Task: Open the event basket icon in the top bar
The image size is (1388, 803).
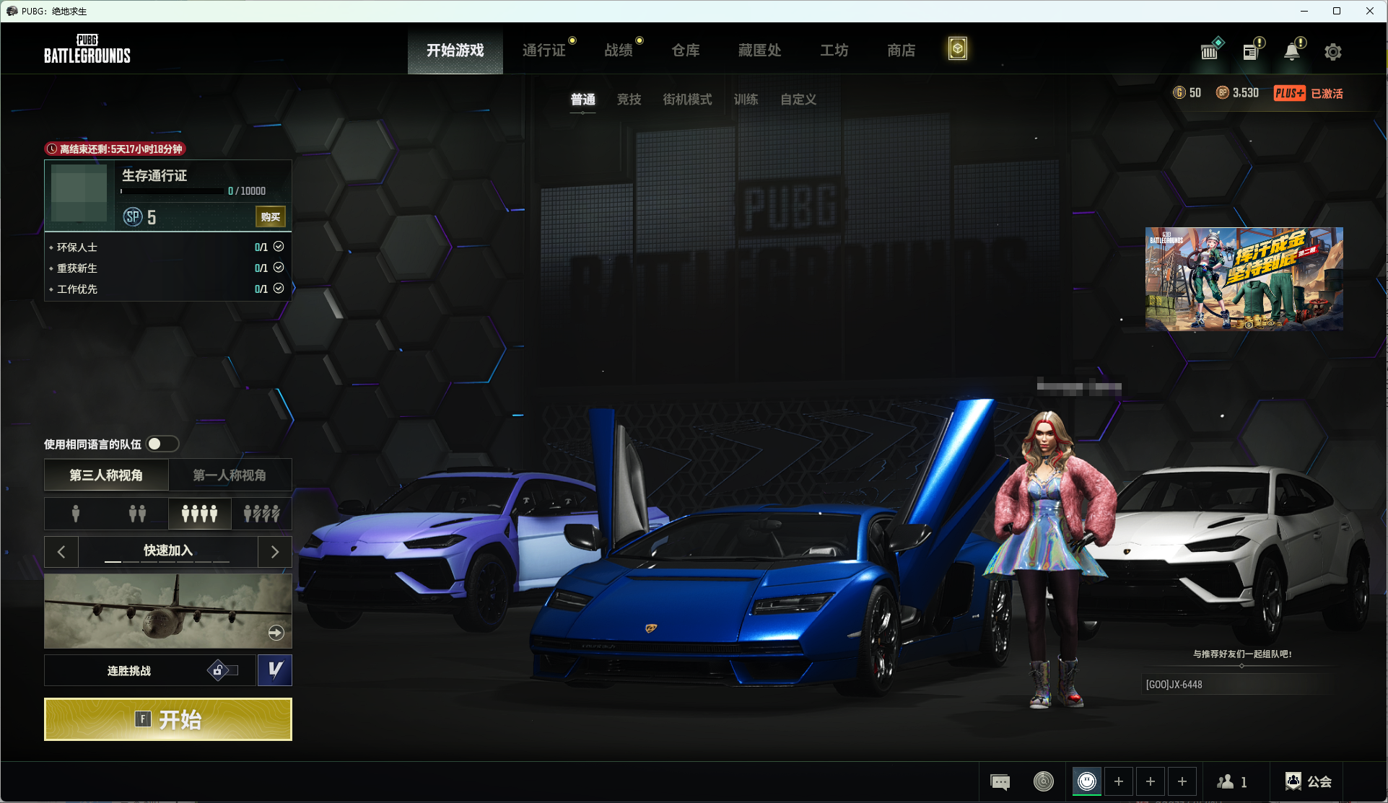Action: pyautogui.click(x=1210, y=52)
